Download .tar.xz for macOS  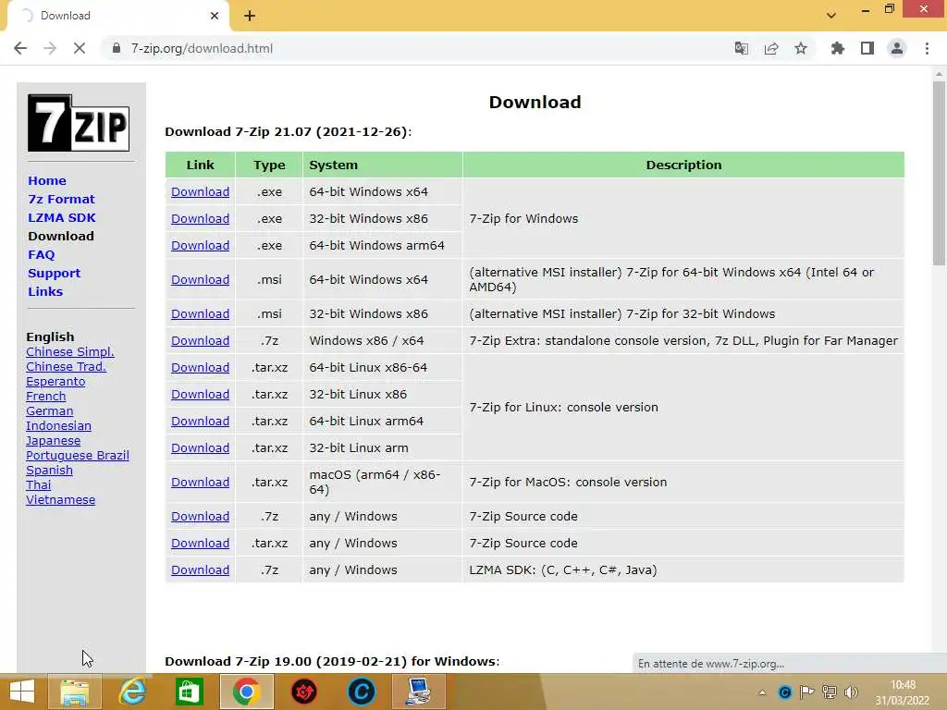(x=200, y=482)
